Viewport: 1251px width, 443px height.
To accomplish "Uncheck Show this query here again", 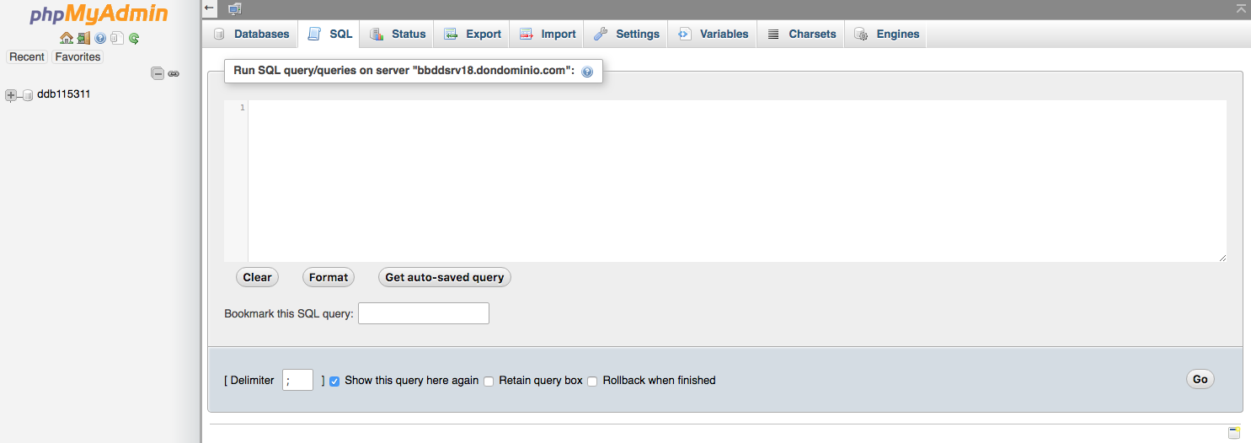I will 334,381.
